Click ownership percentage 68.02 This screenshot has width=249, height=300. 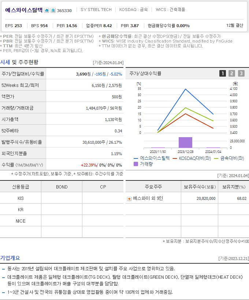pyautogui.click(x=242, y=199)
